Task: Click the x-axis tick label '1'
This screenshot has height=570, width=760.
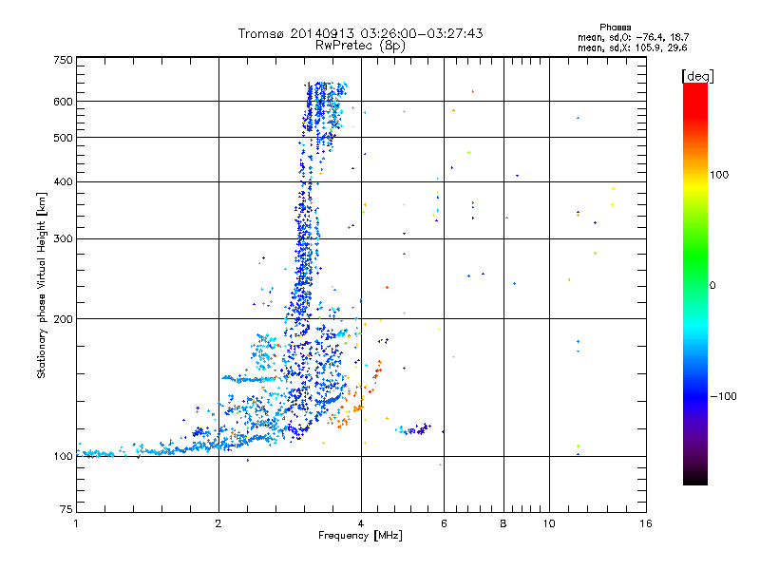Action: pos(76,523)
